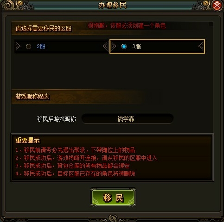The height and width of the screenshot is (222, 224).
Task: Click the 3服 server label text
Action: coord(137,46)
